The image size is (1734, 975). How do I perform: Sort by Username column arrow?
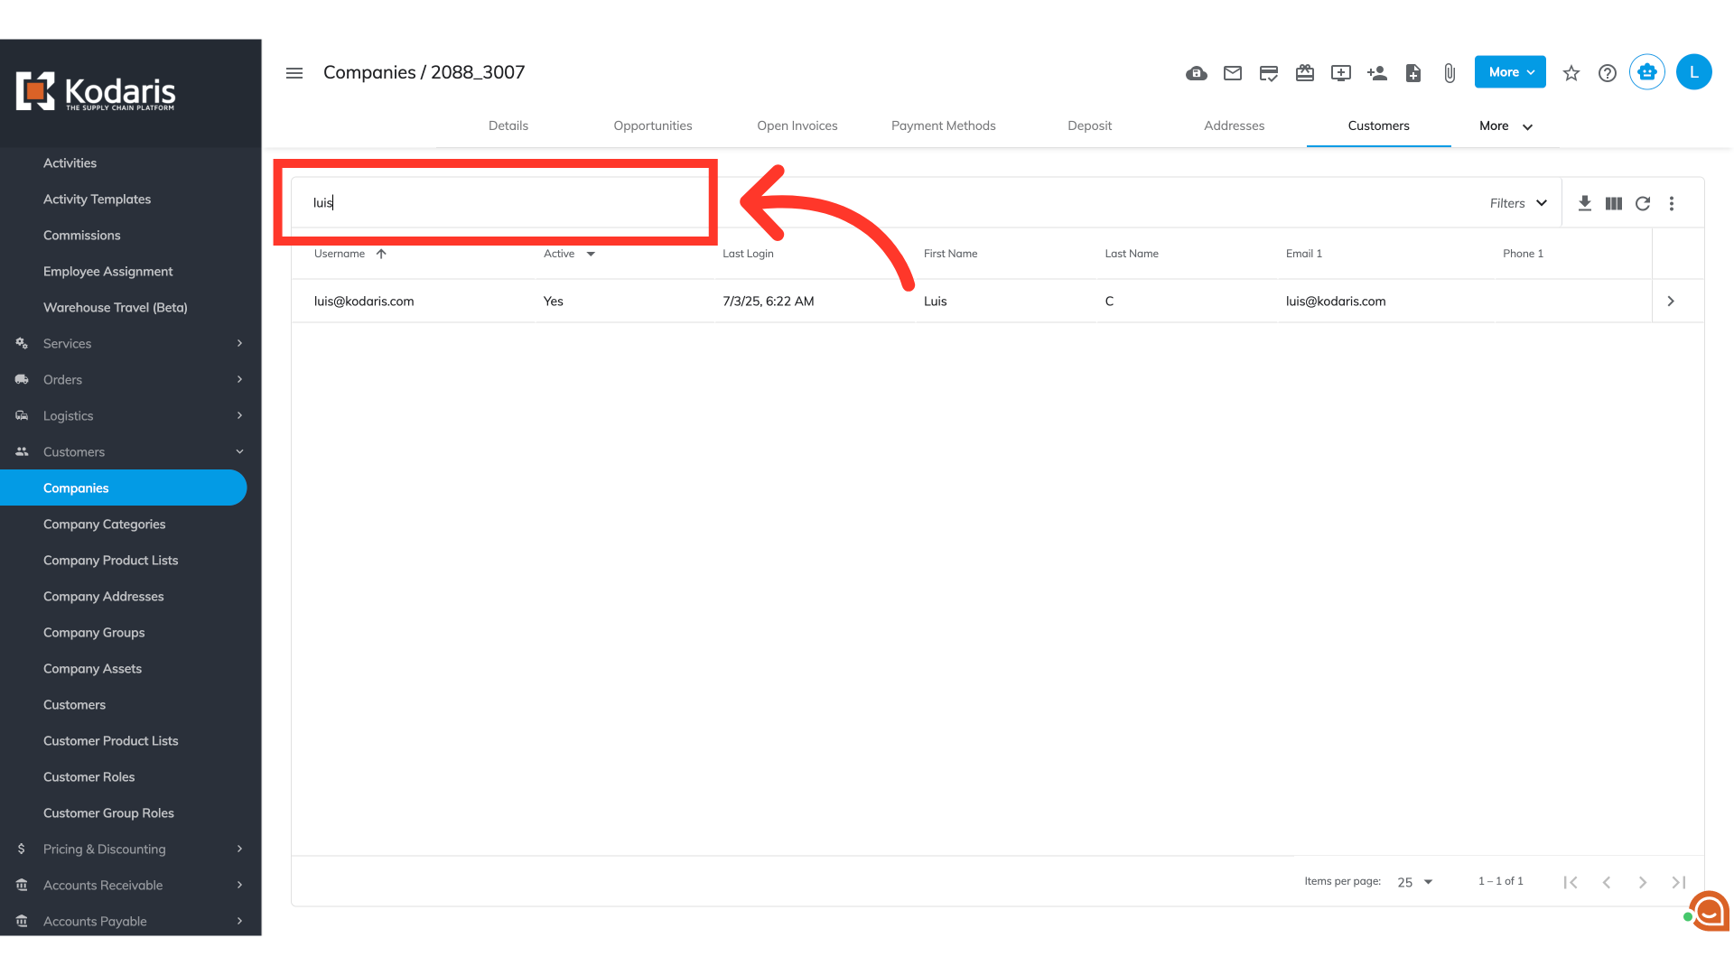pyautogui.click(x=381, y=254)
